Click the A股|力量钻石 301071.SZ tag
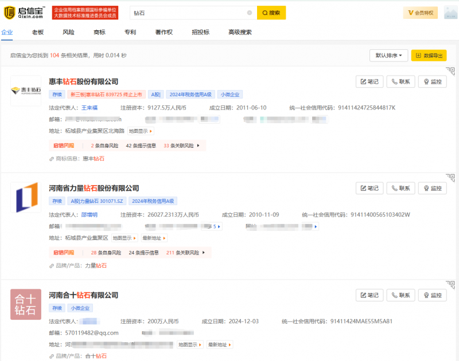 pos(97,201)
